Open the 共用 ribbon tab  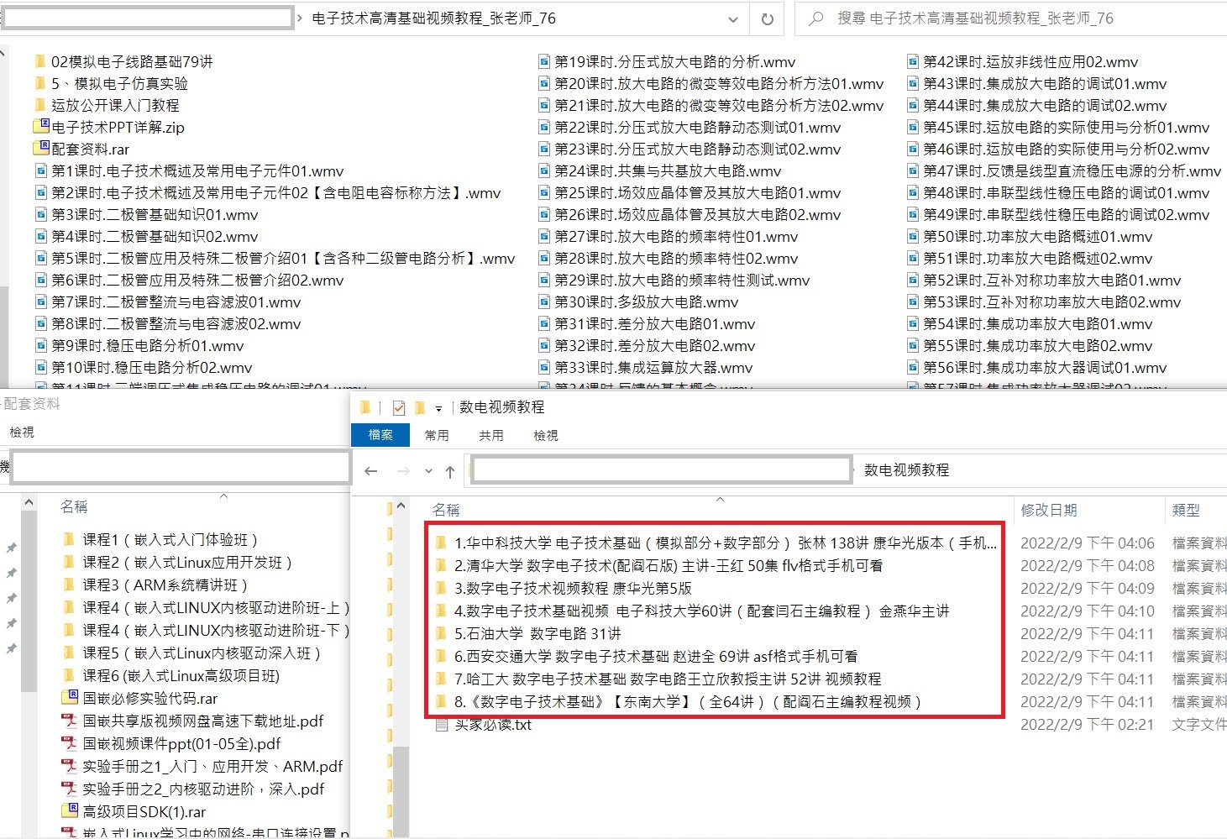coord(491,435)
